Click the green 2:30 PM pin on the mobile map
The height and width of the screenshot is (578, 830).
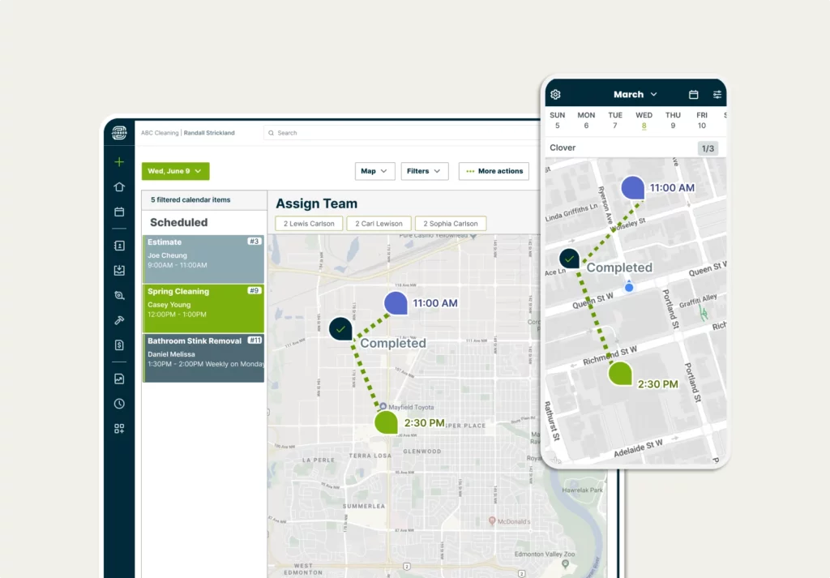(x=620, y=374)
